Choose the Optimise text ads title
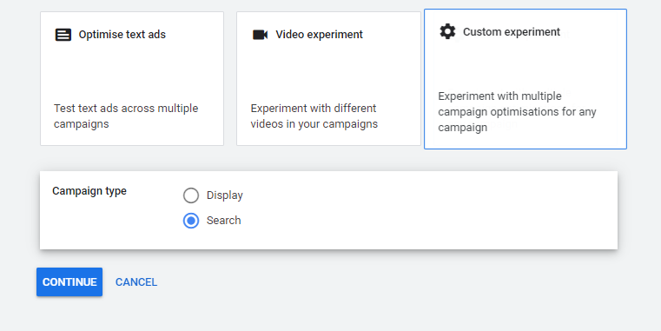This screenshot has height=331, width=661. pyautogui.click(x=122, y=35)
